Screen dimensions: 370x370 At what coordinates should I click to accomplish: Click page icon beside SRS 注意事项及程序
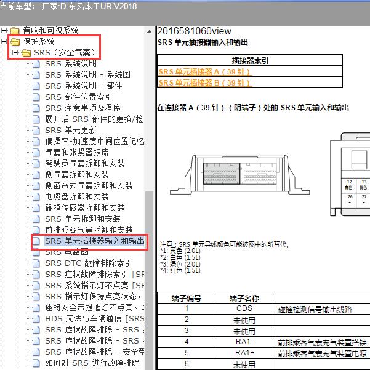click(36, 108)
